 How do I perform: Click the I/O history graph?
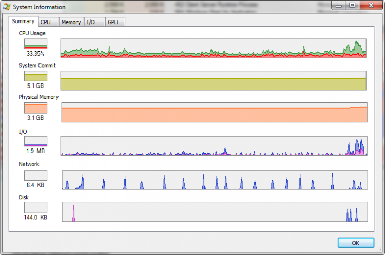coord(214,146)
